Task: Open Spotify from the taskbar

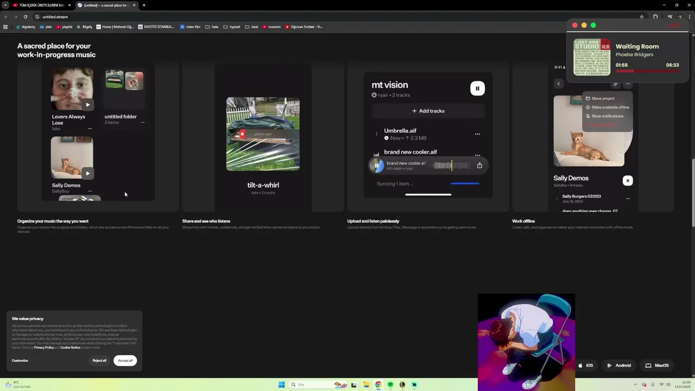Action: [390, 384]
